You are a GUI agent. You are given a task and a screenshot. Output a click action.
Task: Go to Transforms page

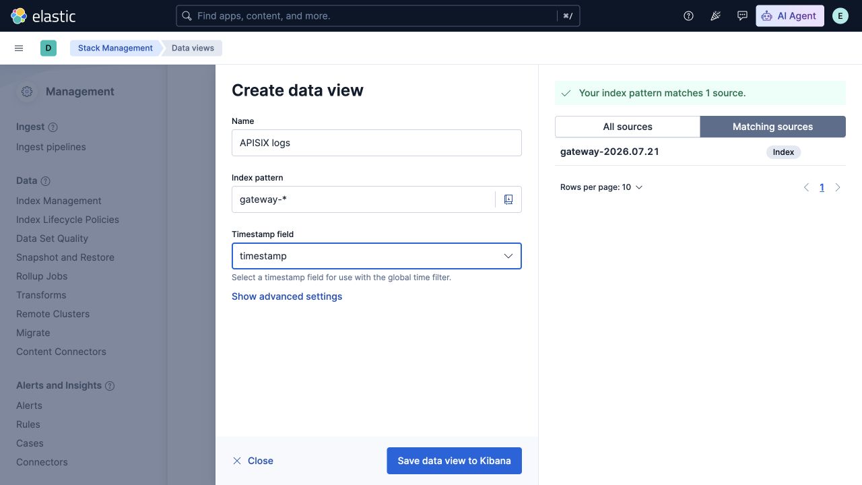[x=41, y=295]
